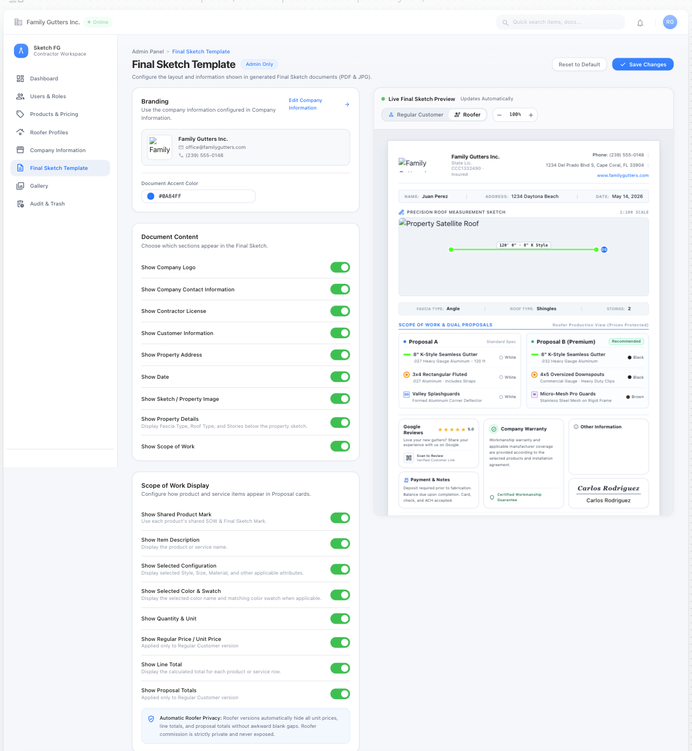Toggle Show Proposal Totals switch

[340, 694]
